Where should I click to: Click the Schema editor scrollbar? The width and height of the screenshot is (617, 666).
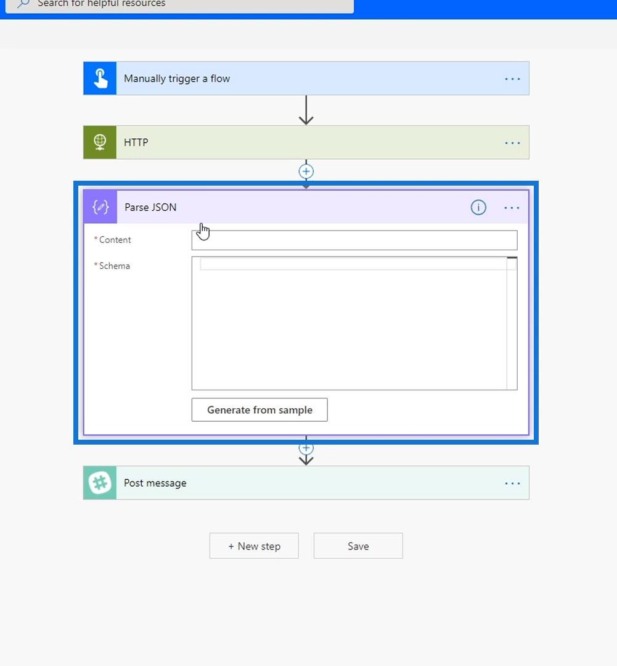point(512,323)
